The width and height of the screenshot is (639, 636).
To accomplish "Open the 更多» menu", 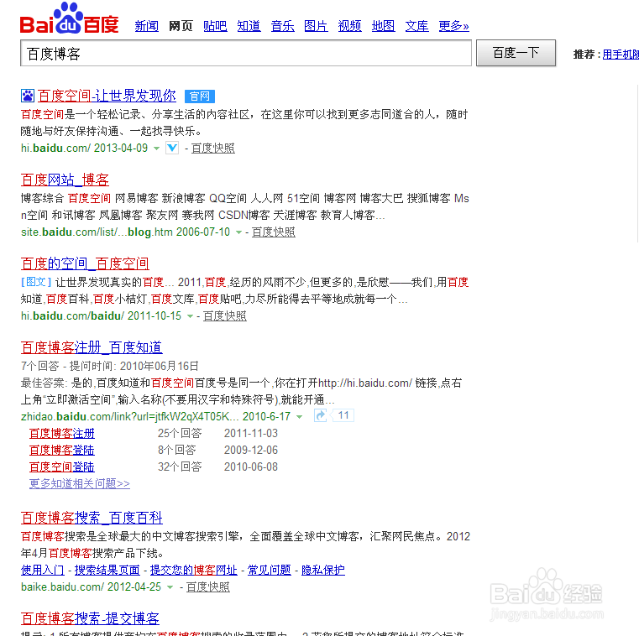I will tap(453, 26).
